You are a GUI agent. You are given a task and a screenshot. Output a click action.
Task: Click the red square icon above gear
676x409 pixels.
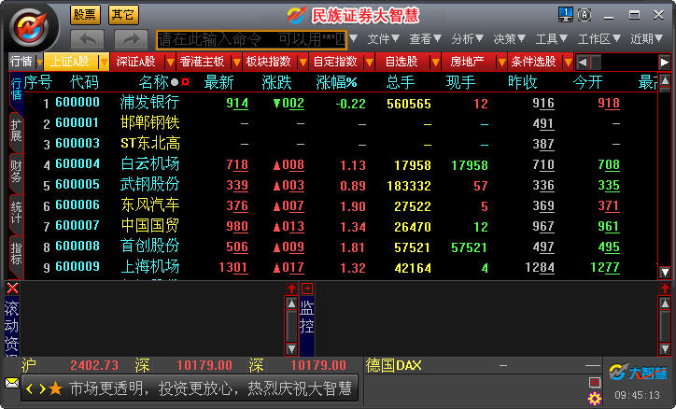pyautogui.click(x=594, y=383)
